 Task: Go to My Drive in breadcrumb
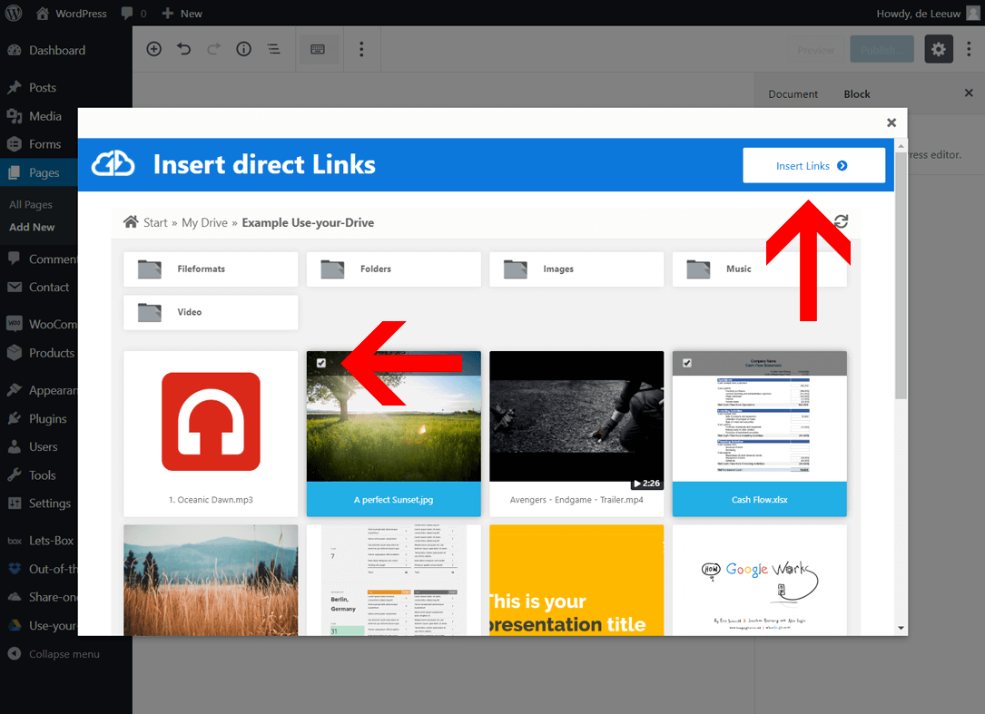pos(204,223)
